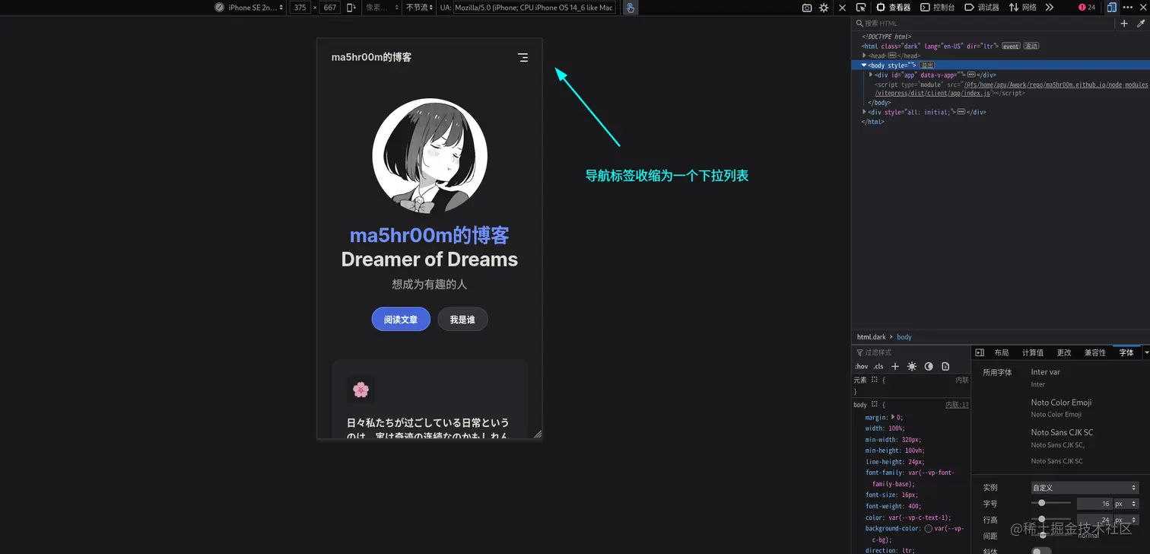Open the throttling dropdown
The height and width of the screenshot is (554, 1150).
coord(419,8)
